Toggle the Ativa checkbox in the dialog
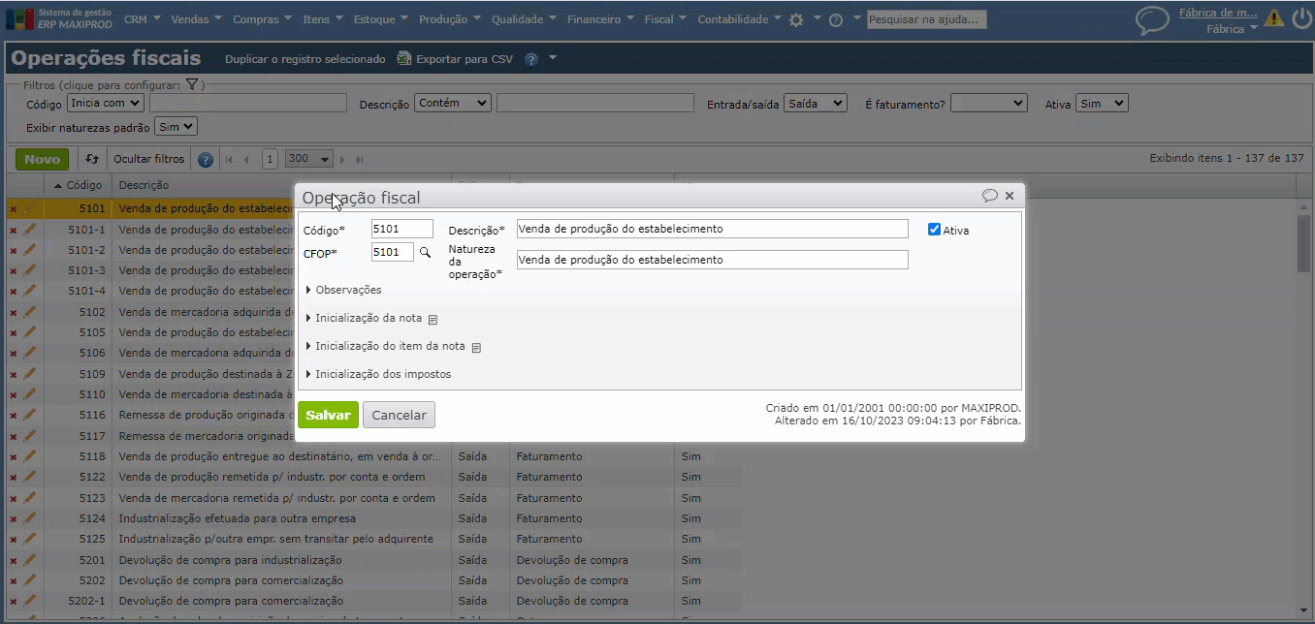Image resolution: width=1315 pixels, height=624 pixels. (934, 230)
